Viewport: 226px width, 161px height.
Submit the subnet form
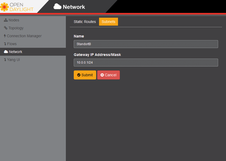pos(85,75)
